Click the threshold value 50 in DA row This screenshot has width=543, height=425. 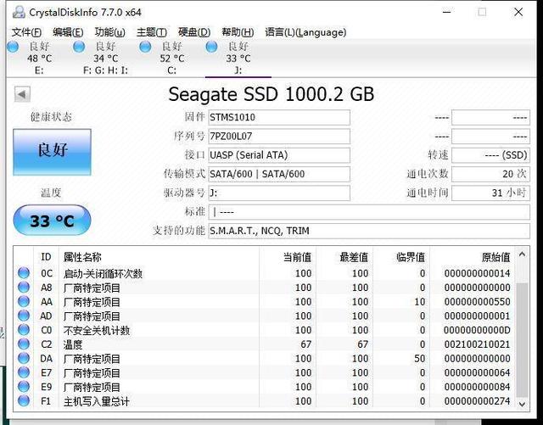[x=419, y=359]
